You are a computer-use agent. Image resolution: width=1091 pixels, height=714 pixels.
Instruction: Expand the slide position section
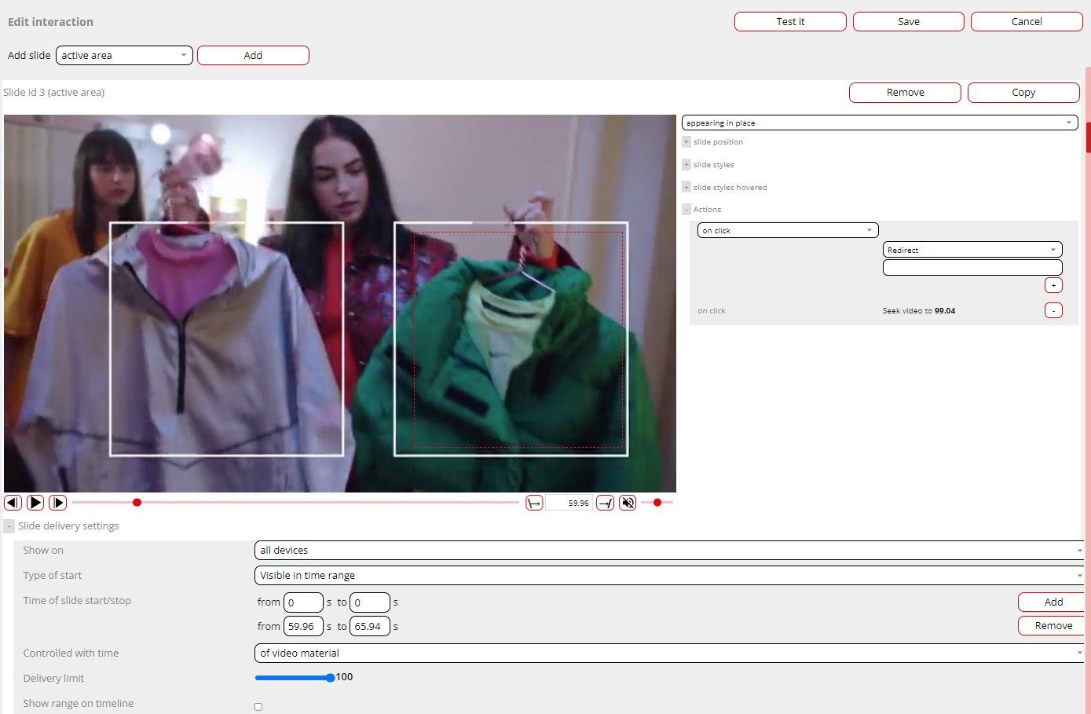pyautogui.click(x=686, y=142)
